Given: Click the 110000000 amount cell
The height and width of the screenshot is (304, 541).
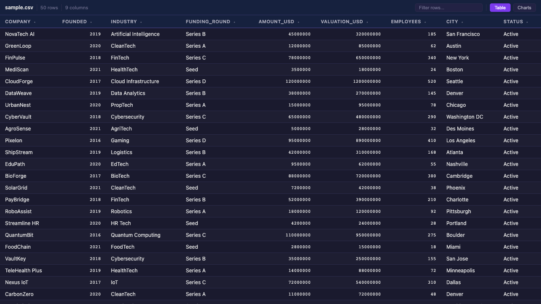Looking at the screenshot, I should [285, 235].
